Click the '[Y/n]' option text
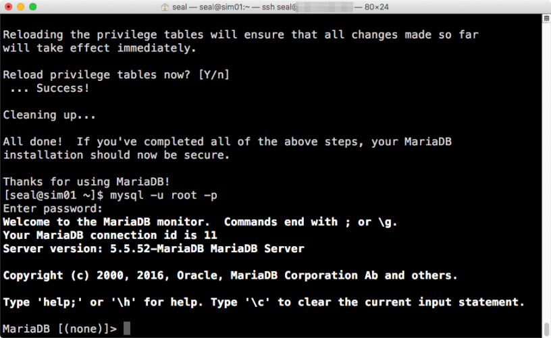This screenshot has width=551, height=338. [x=214, y=75]
